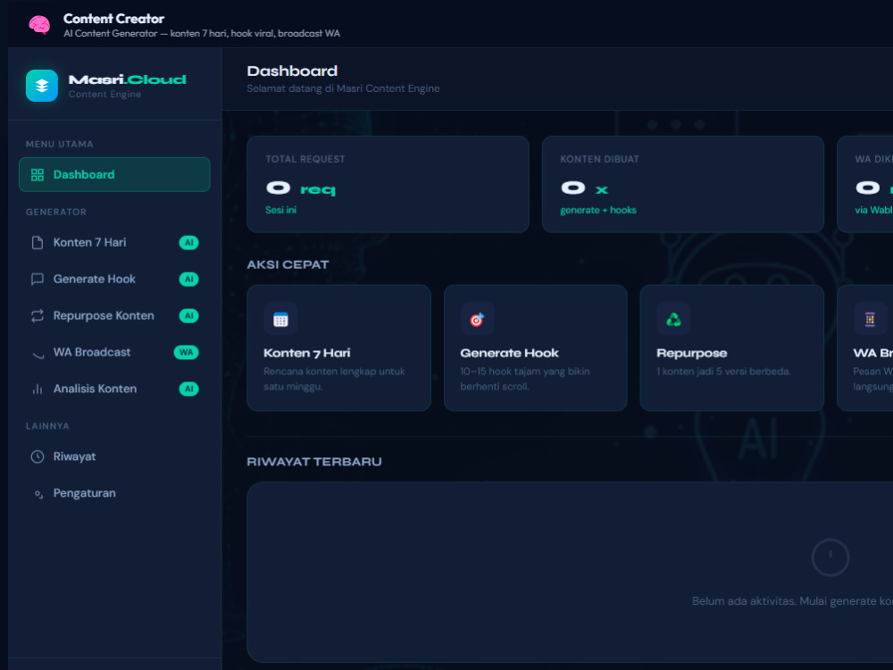Click the Dashboard grid icon in sidebar
The height and width of the screenshot is (670, 893).
tap(38, 175)
